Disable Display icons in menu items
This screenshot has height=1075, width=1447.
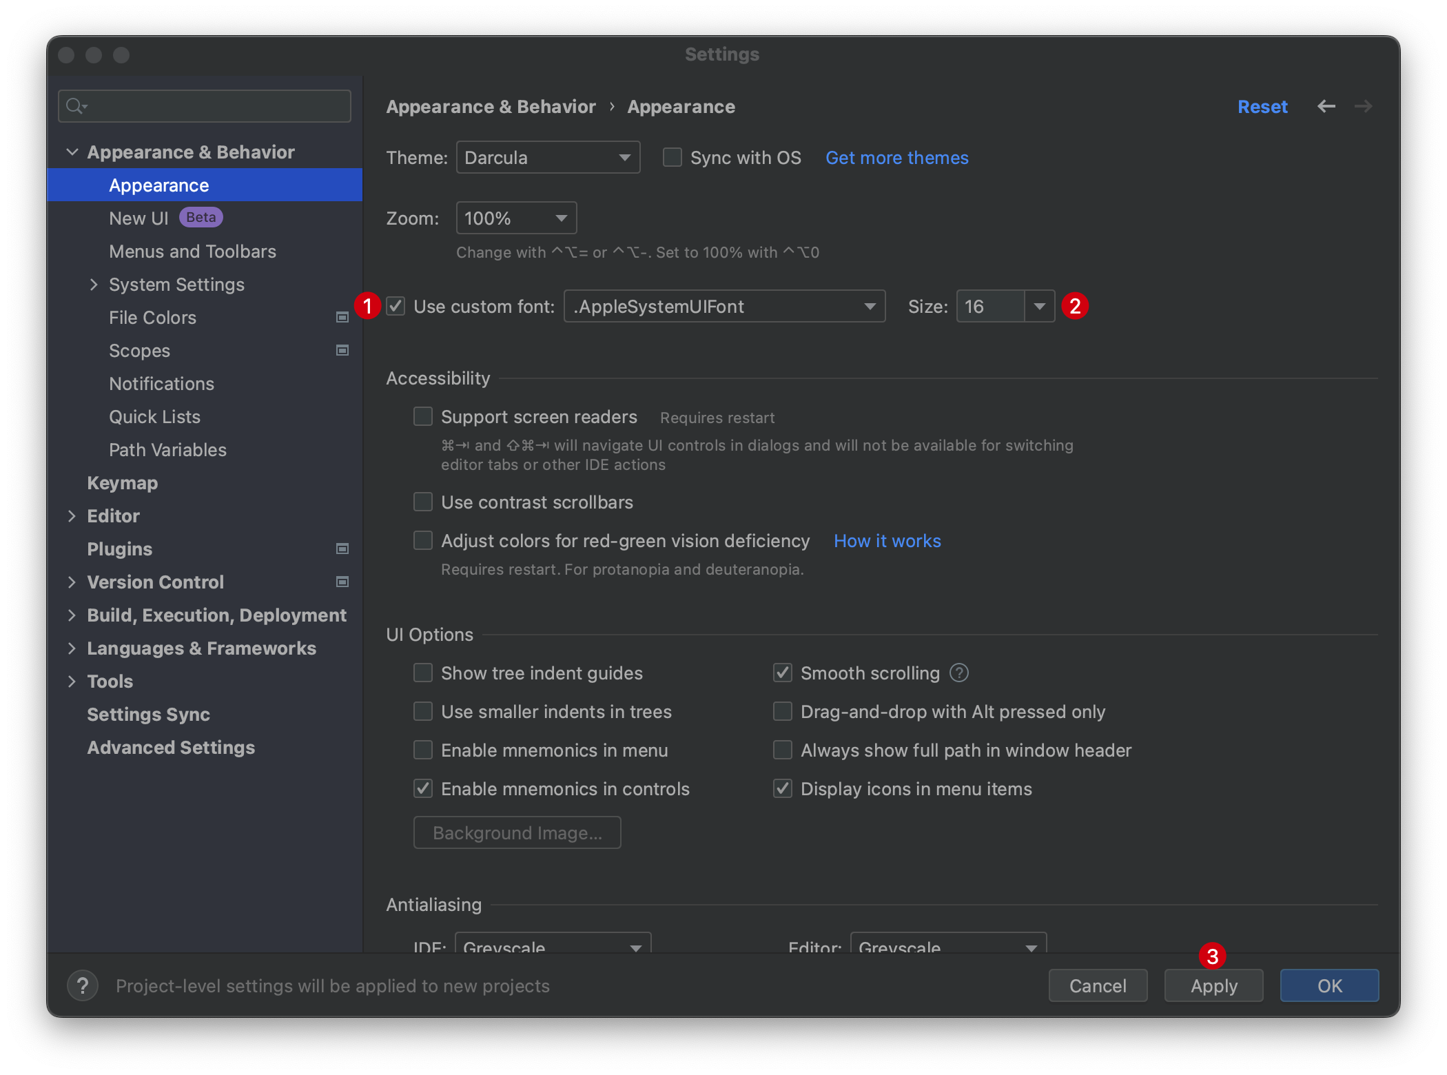coord(783,788)
